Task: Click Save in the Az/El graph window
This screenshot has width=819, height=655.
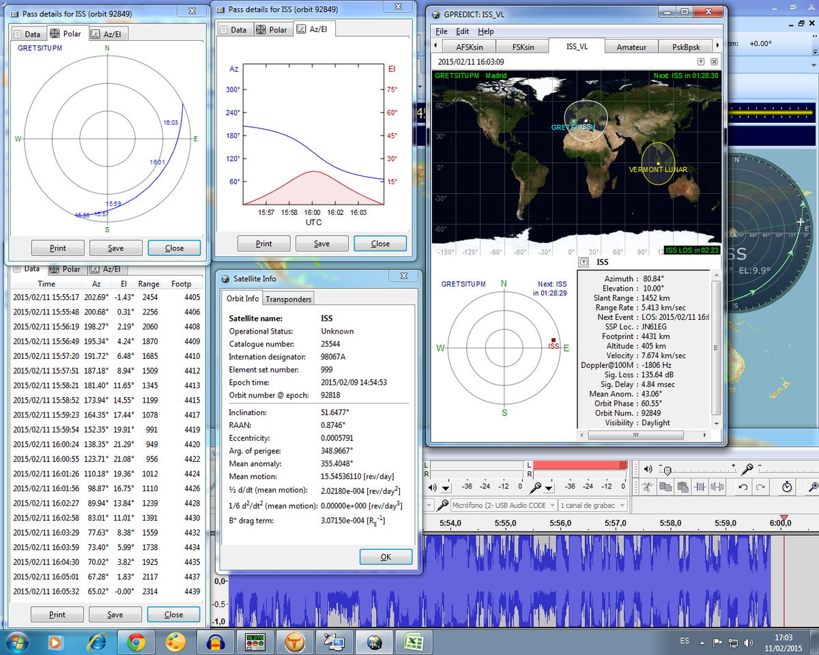Action: pyautogui.click(x=321, y=244)
